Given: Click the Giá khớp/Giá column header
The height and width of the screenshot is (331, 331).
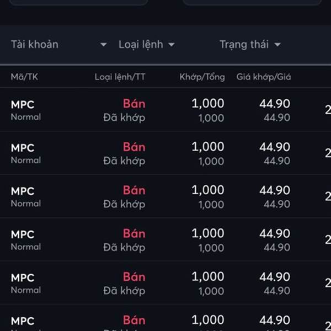Looking at the screenshot, I should (x=264, y=77).
